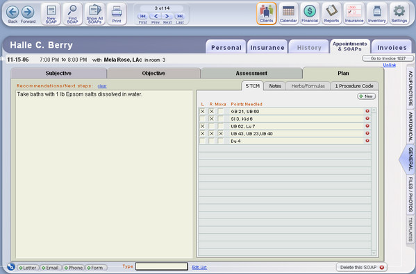Image resolution: width=416 pixels, height=274 pixels.
Task: Open Find SOAP magnifier tool
Action: tap(72, 14)
